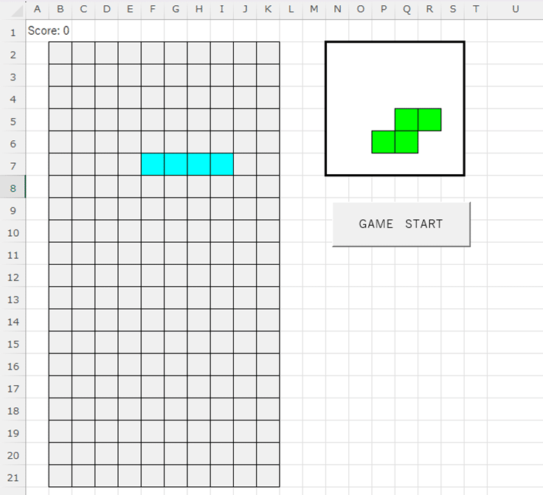Click cyan block in cell G7
Viewport: 543px width, 495px height.
click(176, 164)
